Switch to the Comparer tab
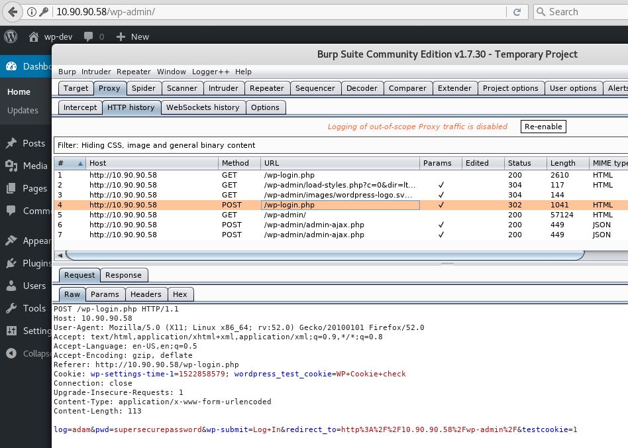This screenshot has width=628, height=448. tap(407, 88)
